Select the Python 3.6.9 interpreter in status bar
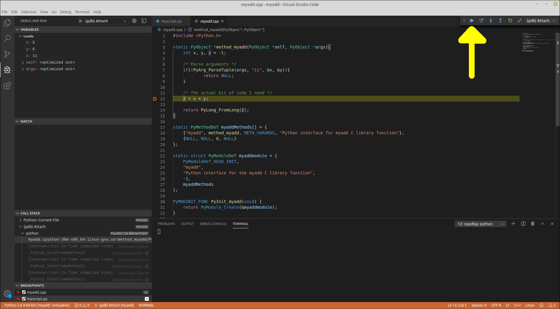 coord(37,305)
